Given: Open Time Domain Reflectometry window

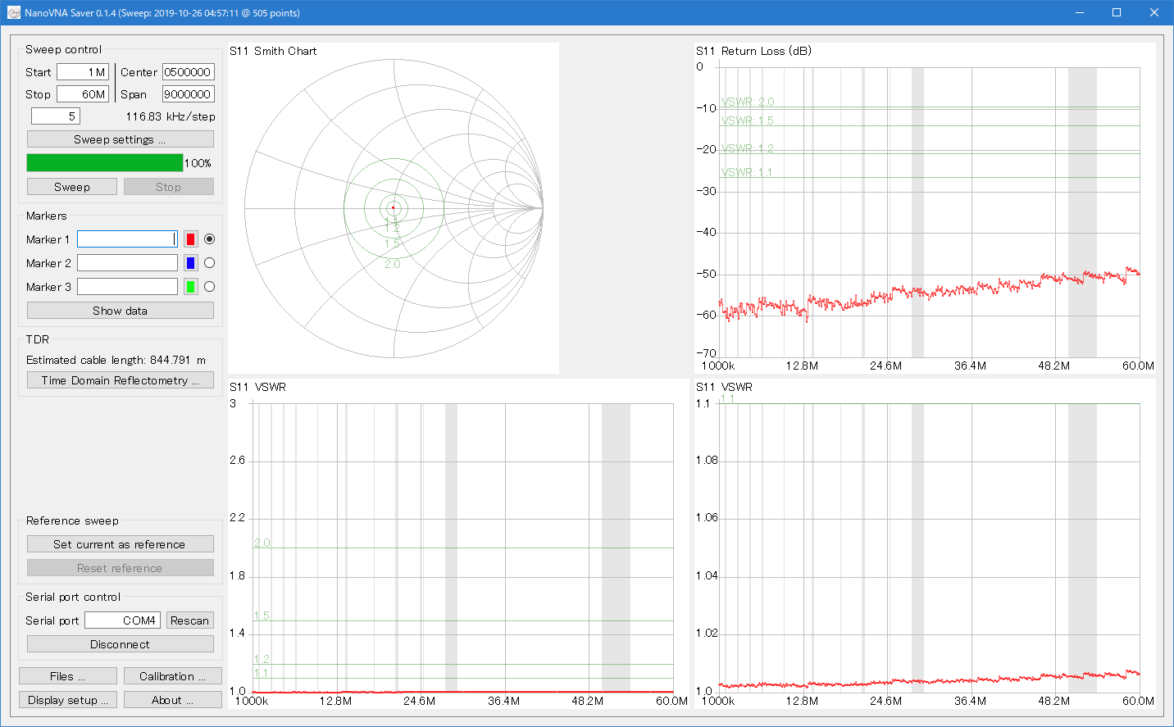Looking at the screenshot, I should pos(120,380).
